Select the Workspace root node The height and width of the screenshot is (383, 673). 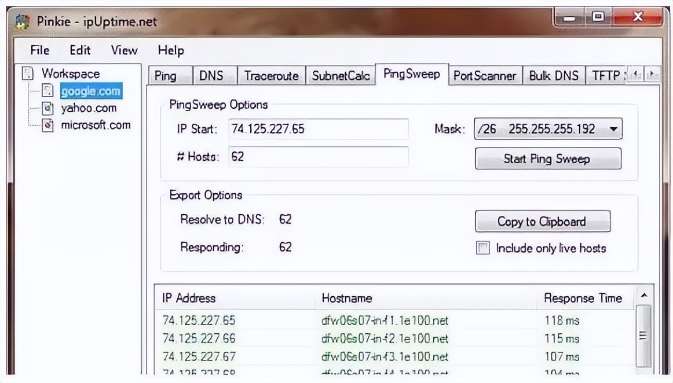click(71, 73)
